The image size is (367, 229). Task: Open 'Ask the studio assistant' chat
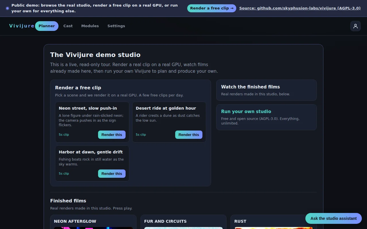click(333, 218)
